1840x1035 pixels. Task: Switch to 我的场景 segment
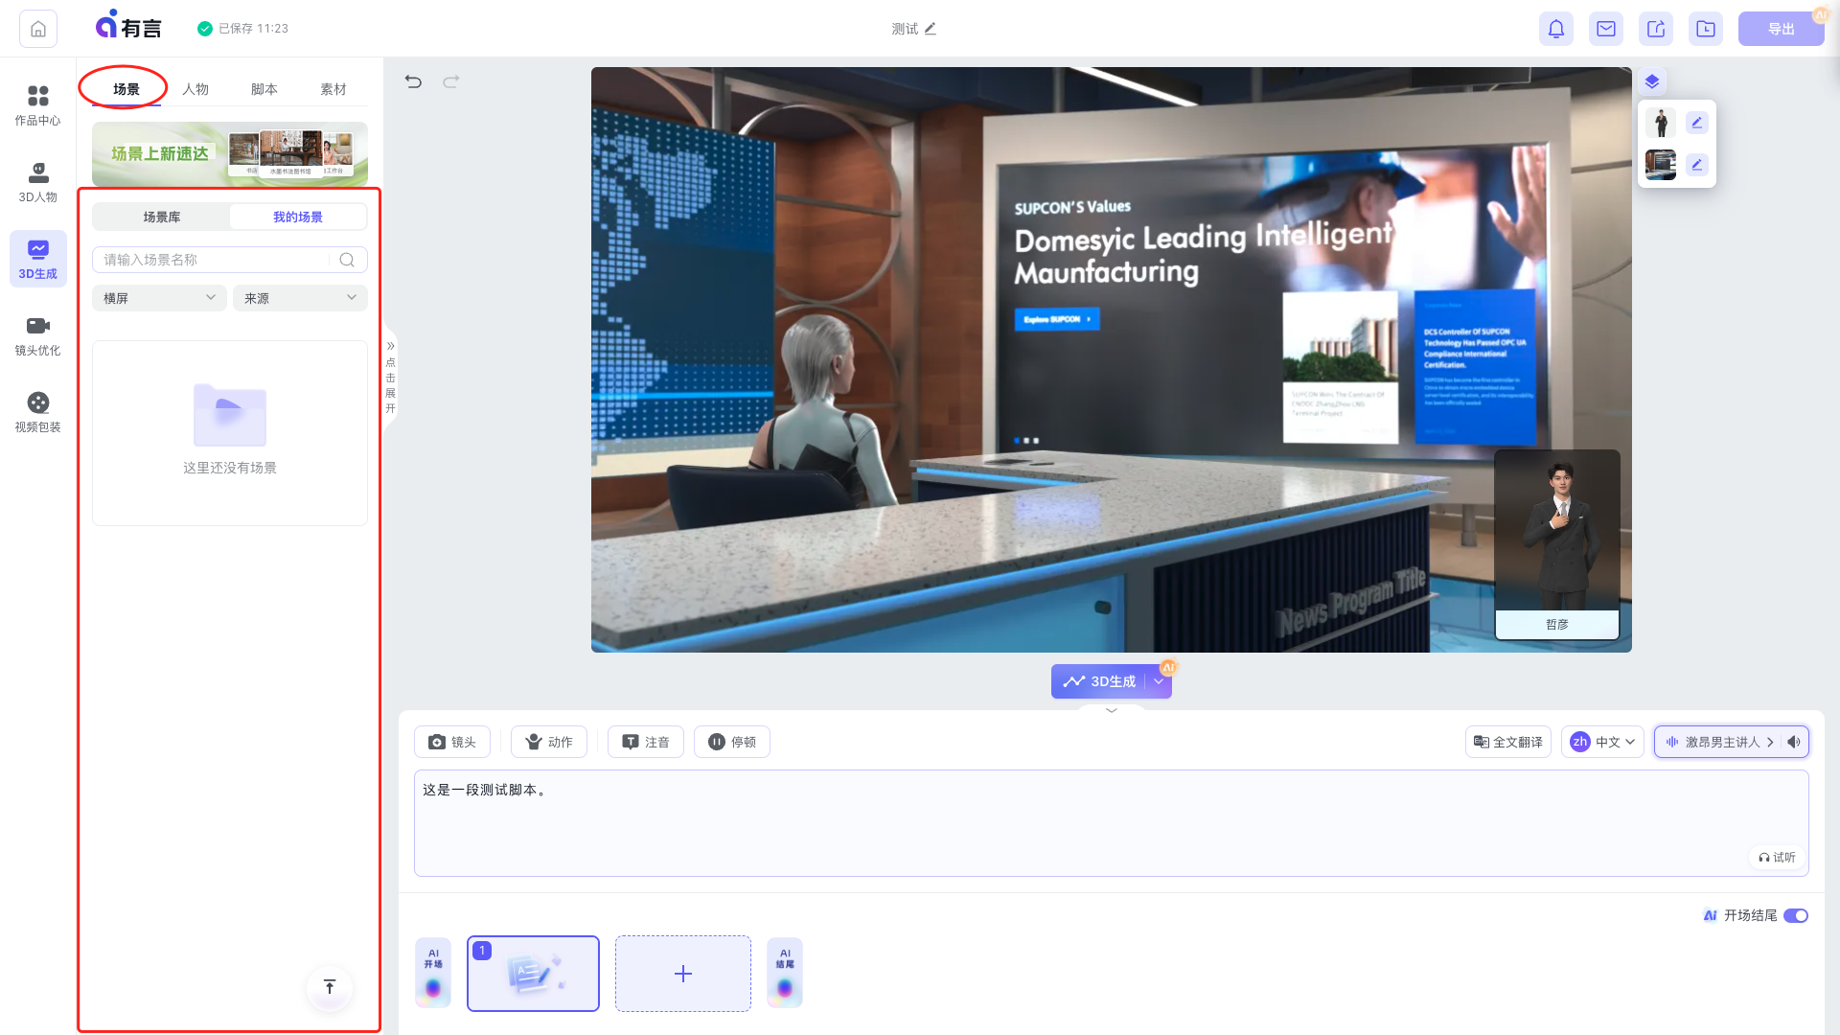click(x=298, y=217)
